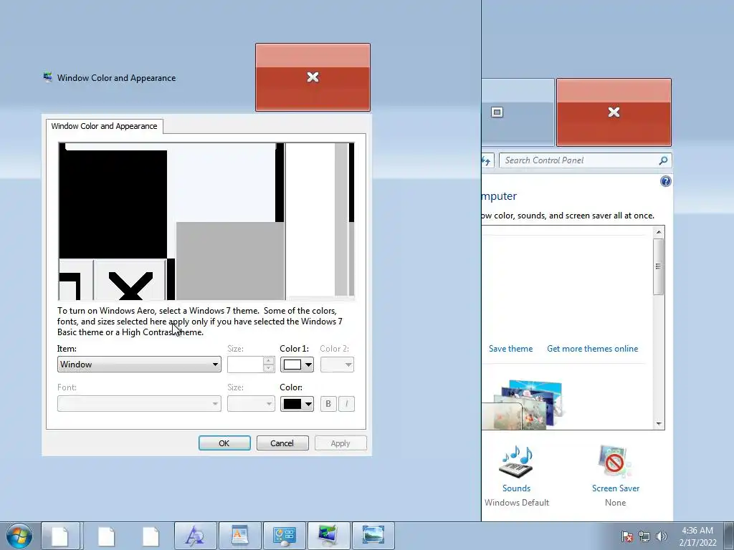Open the second blank document taskbar item
Image resolution: width=734 pixels, height=550 pixels.
click(x=106, y=536)
